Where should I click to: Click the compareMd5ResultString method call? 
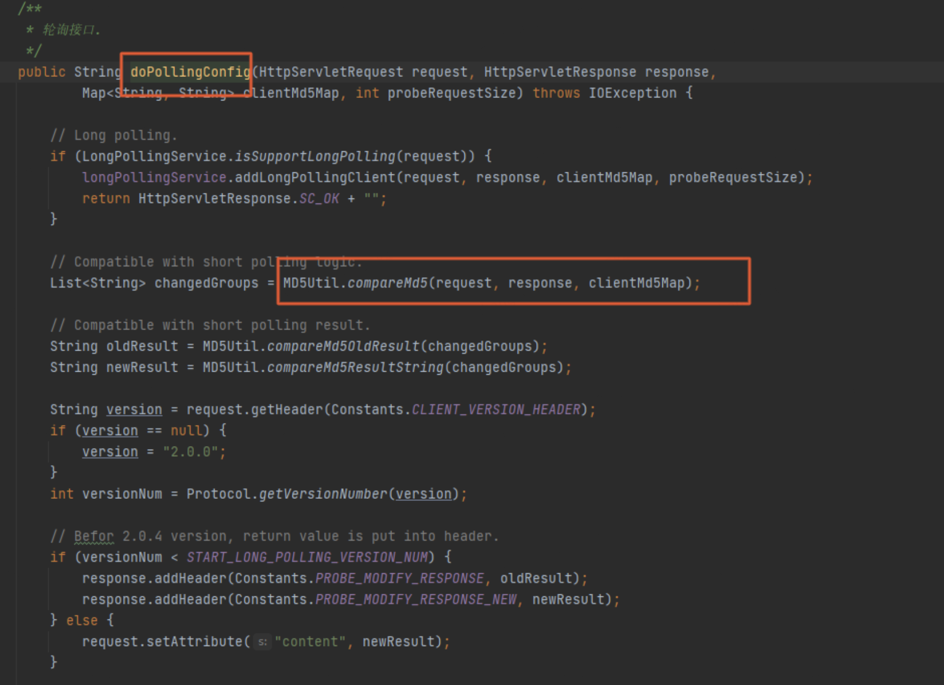(x=355, y=367)
